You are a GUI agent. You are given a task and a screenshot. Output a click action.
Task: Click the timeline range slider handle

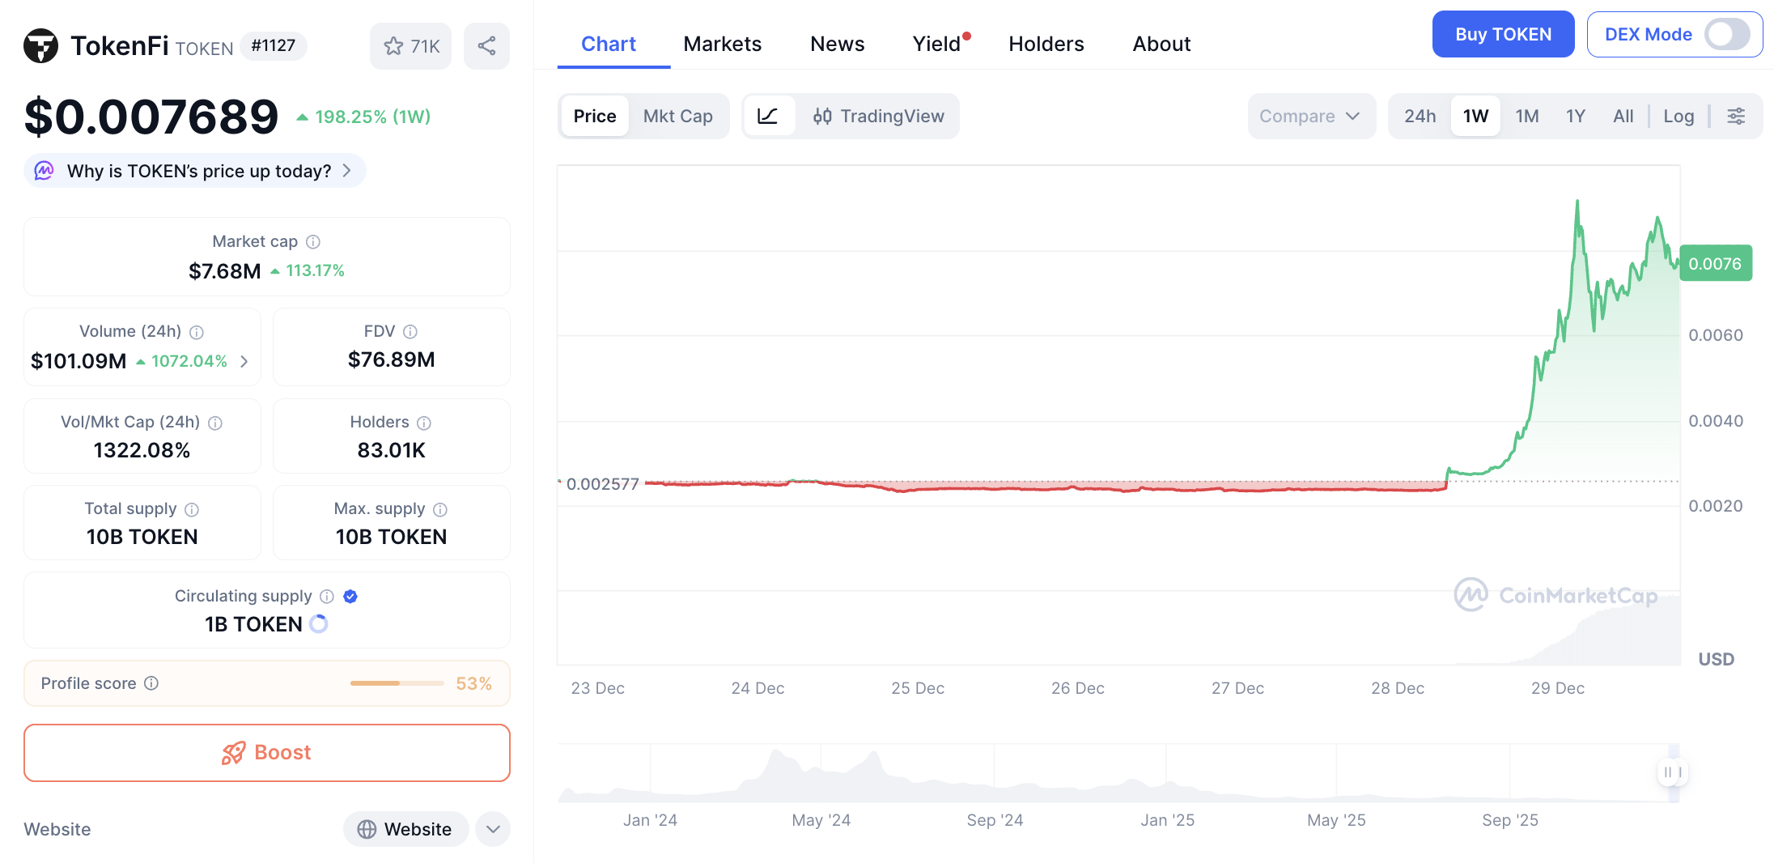point(1672,772)
